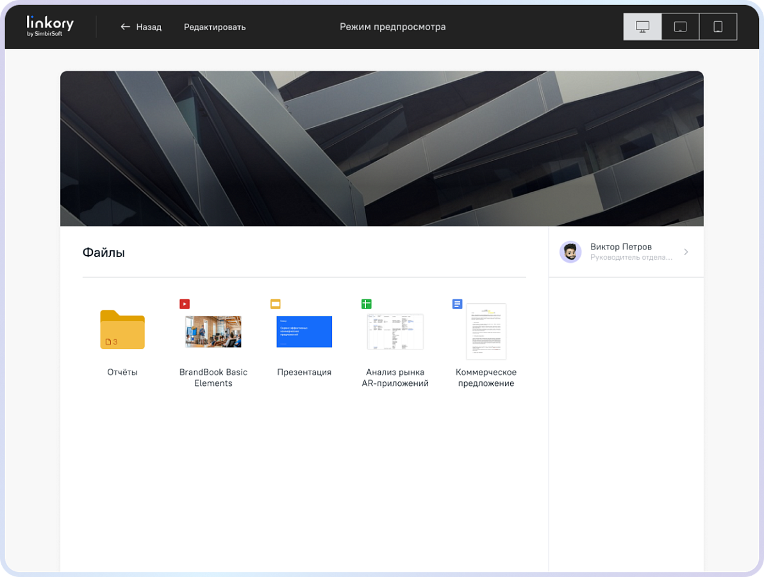This screenshot has height=577, width=764.
Task: Expand Виктор Петров contact chevron
Action: pyautogui.click(x=686, y=252)
